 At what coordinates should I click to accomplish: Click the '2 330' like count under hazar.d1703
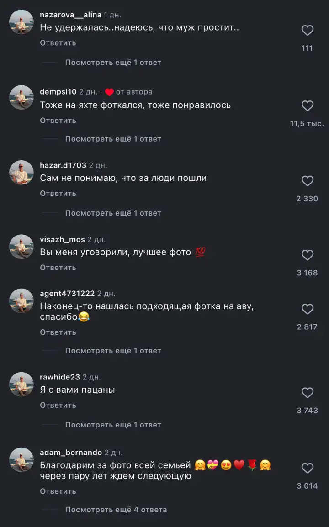point(308,198)
